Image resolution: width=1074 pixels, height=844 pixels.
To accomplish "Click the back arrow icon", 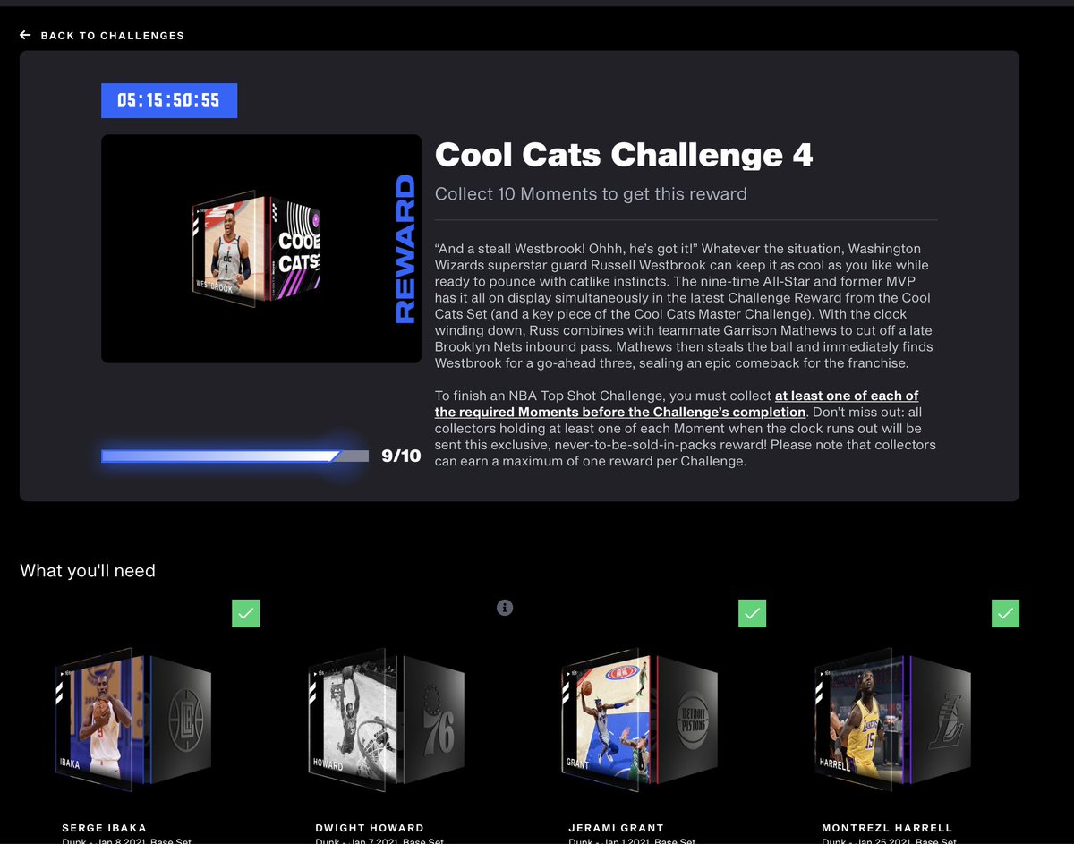I will coord(25,36).
